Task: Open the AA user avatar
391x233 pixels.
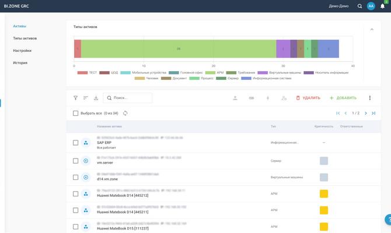Action: coord(371,6)
